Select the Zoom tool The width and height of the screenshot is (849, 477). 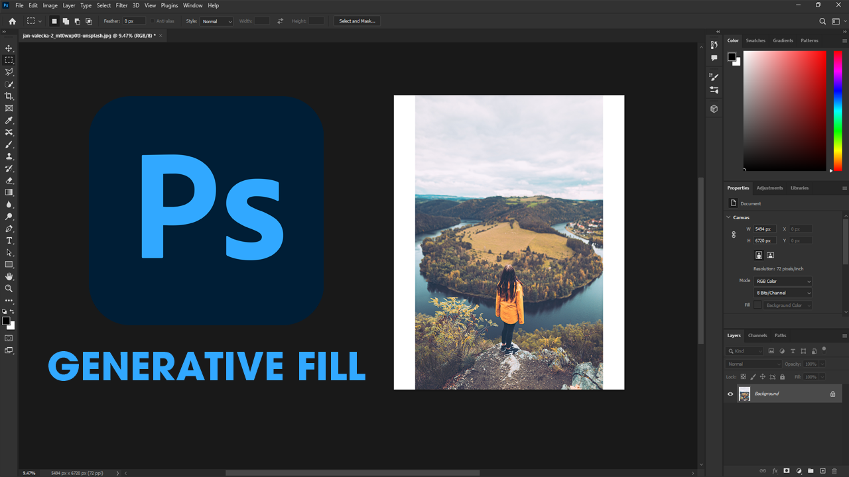pyautogui.click(x=9, y=288)
